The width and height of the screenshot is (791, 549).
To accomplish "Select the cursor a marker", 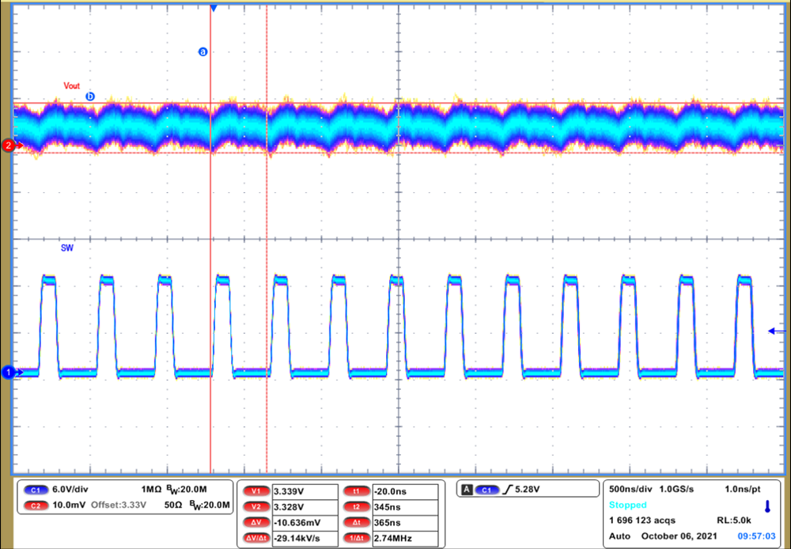I will tap(202, 51).
